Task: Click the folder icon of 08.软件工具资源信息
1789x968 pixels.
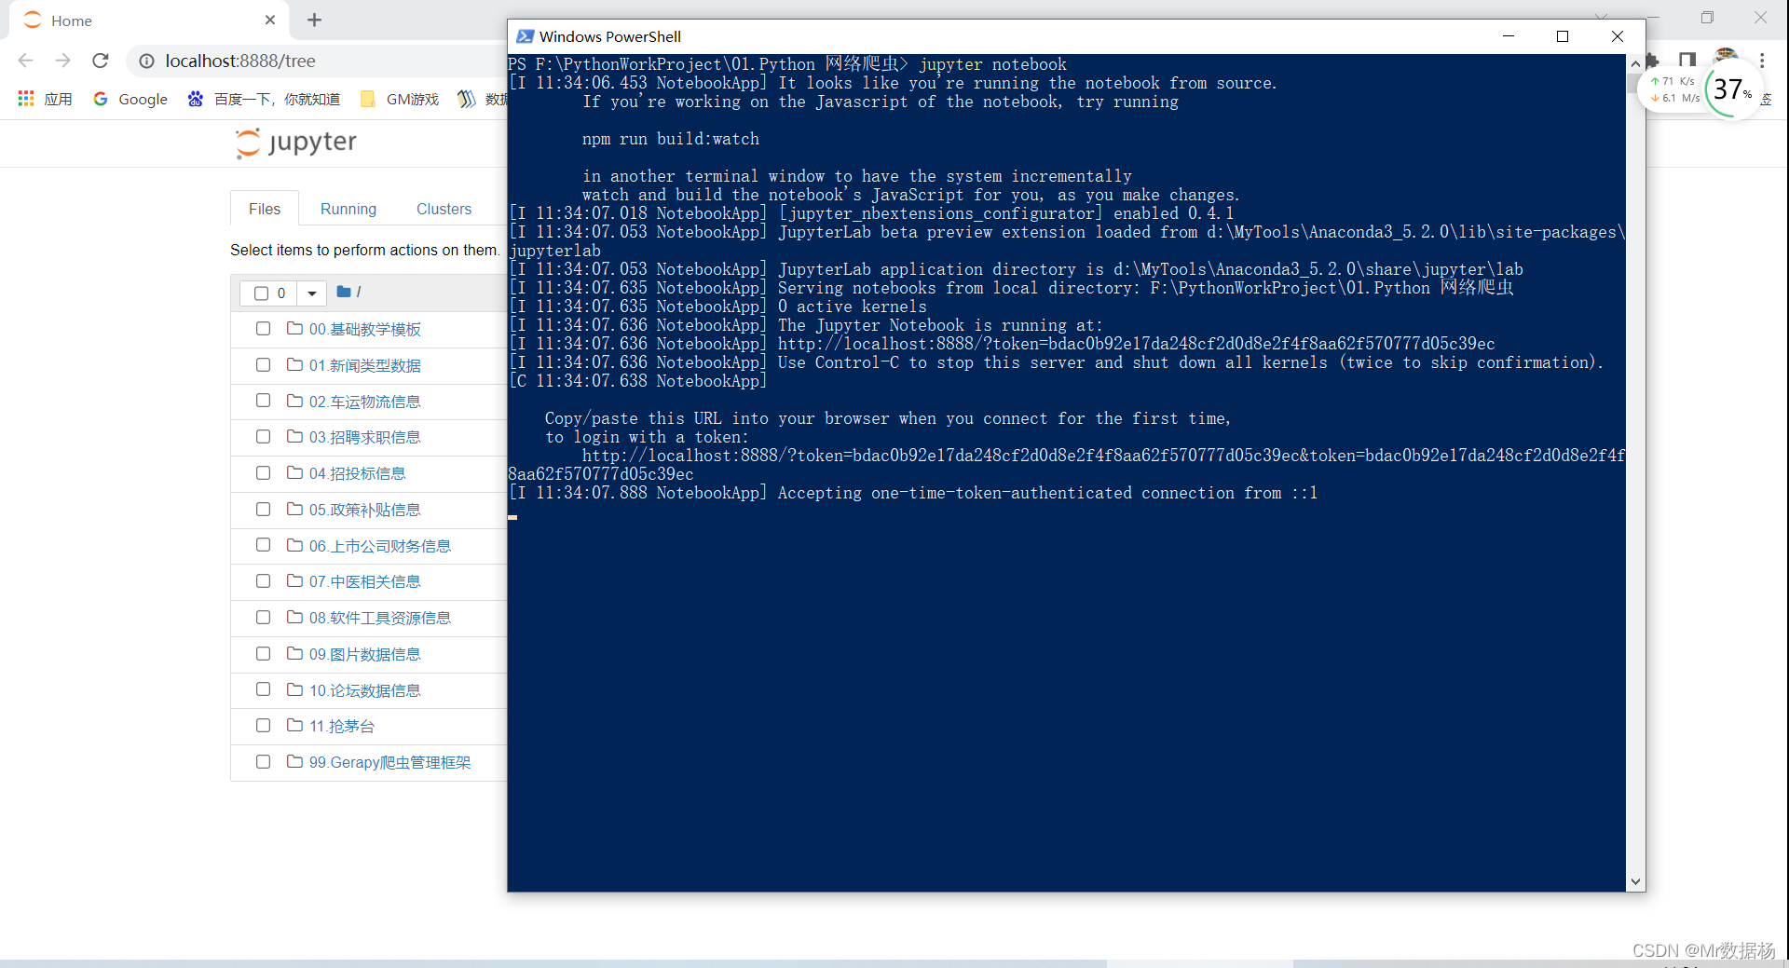Action: (x=295, y=618)
